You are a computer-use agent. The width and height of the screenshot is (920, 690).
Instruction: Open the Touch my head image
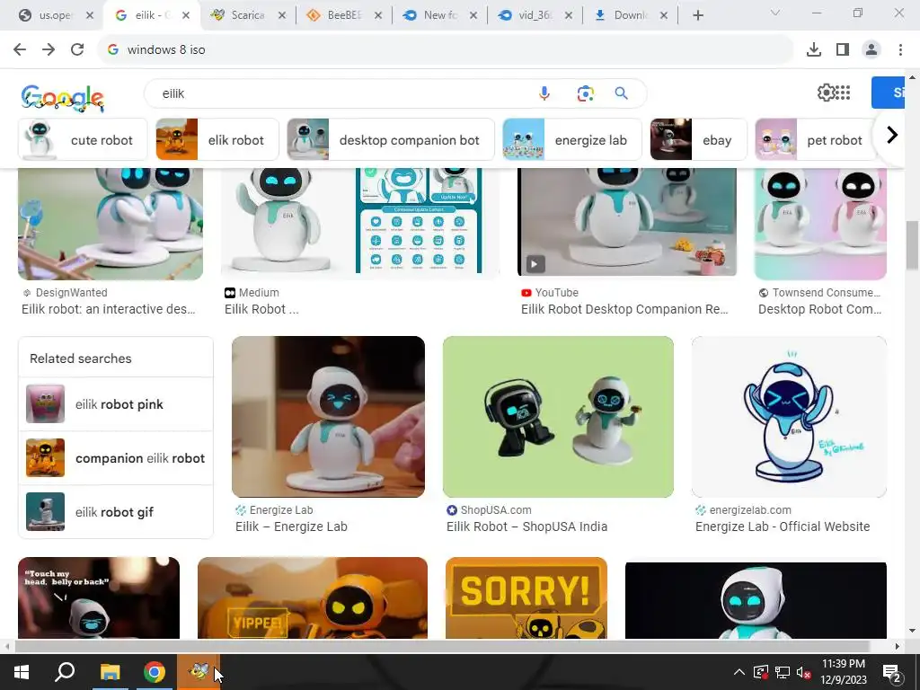[x=99, y=597]
